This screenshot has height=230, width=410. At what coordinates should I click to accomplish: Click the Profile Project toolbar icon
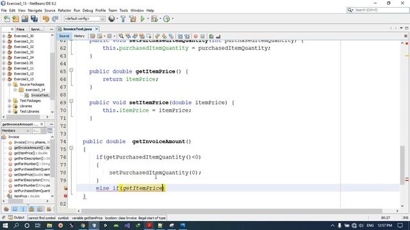click(167, 19)
